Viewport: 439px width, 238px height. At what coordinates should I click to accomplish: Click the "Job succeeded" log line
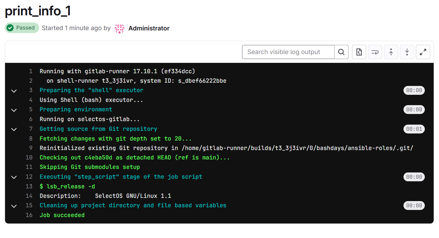point(62,215)
